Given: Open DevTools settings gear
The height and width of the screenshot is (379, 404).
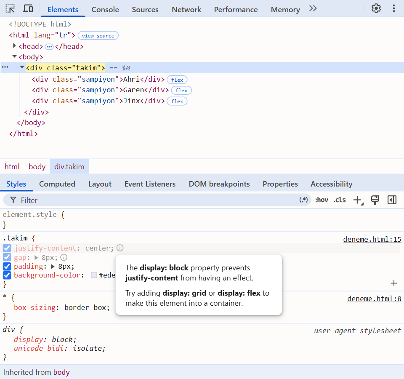Looking at the screenshot, I should coord(376,8).
